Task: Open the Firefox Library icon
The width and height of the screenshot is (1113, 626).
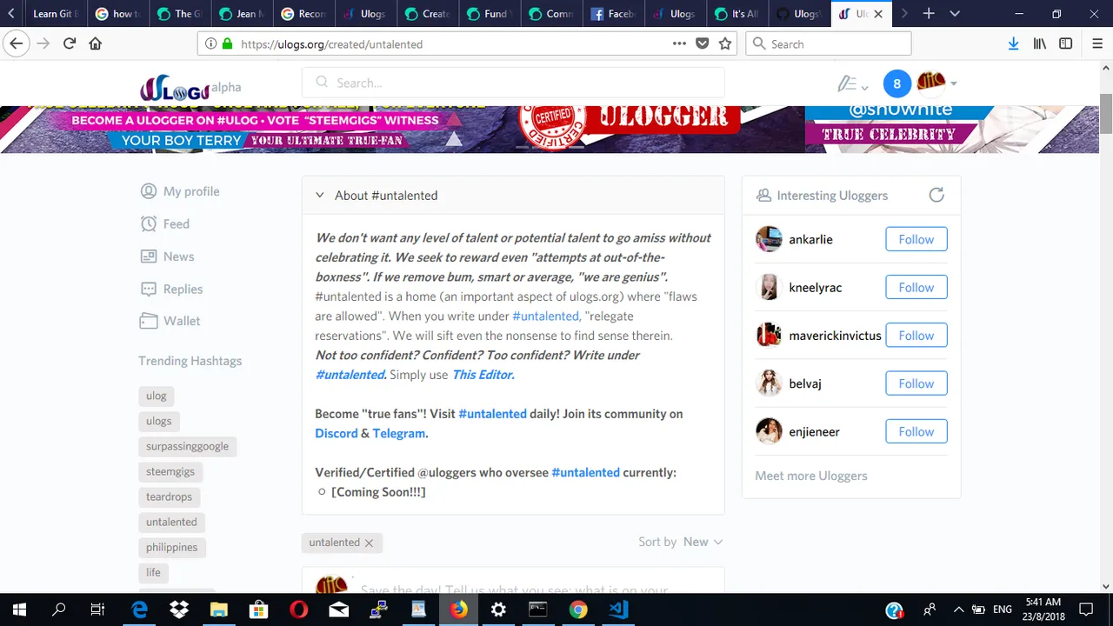Action: pyautogui.click(x=1039, y=43)
